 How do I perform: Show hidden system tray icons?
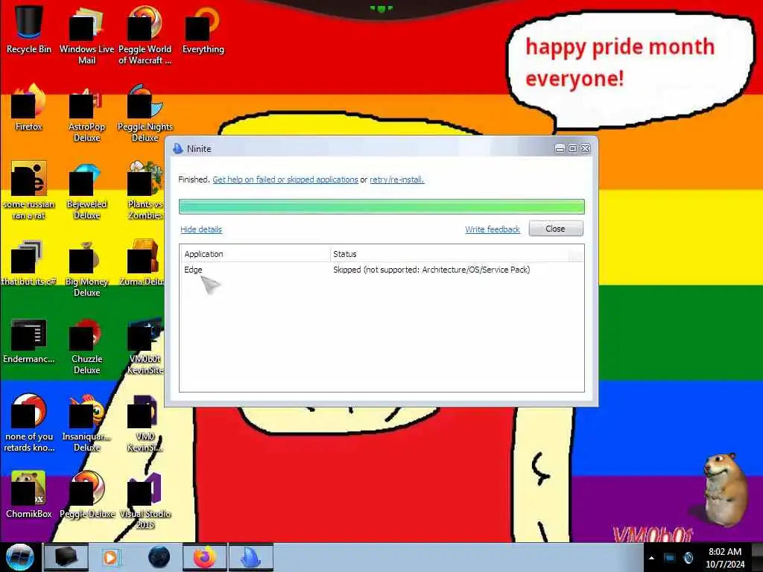pyautogui.click(x=651, y=558)
